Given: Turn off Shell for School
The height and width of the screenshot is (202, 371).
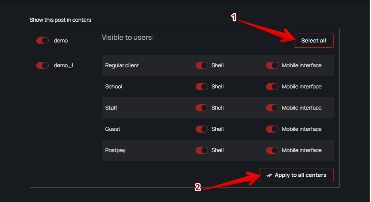Looking at the screenshot, I should click(x=202, y=87).
